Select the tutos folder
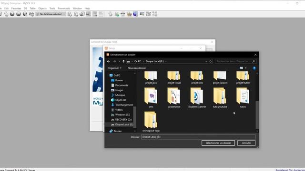The image size is (305, 171). tap(243, 98)
